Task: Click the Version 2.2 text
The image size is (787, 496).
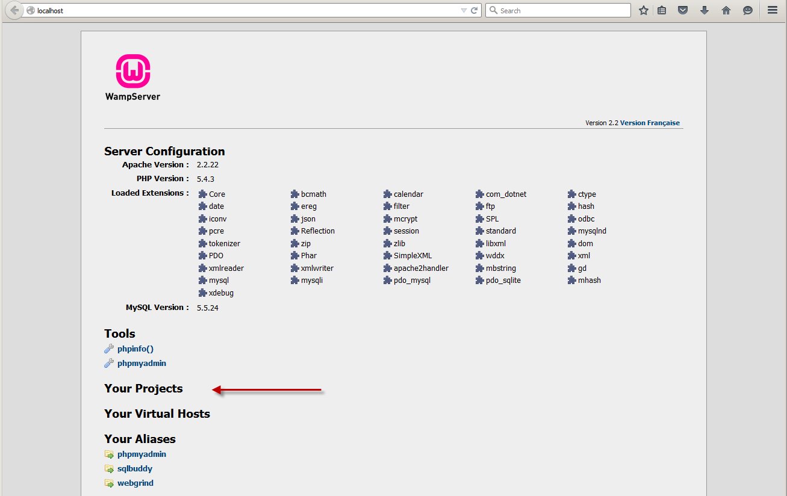Action: click(x=602, y=123)
